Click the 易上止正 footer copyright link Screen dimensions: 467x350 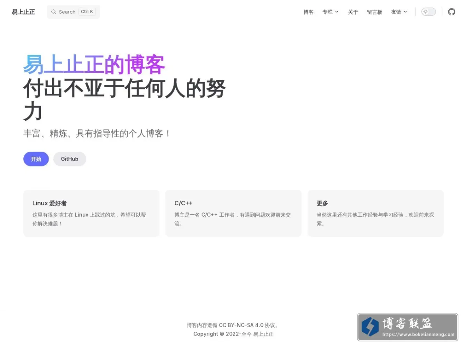pyautogui.click(x=263, y=334)
